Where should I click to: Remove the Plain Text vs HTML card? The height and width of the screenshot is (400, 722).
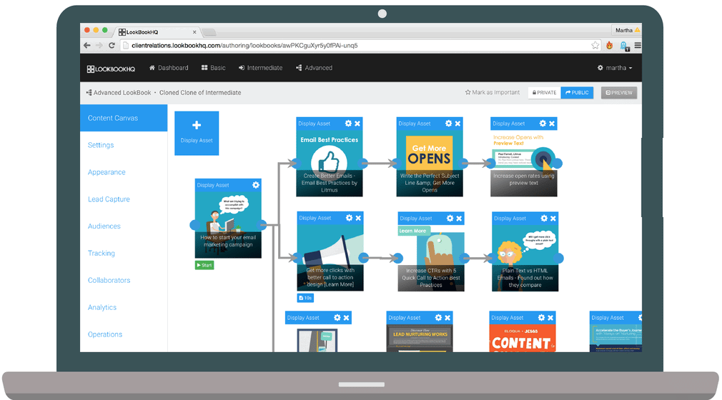(553, 218)
